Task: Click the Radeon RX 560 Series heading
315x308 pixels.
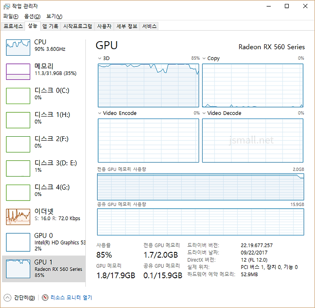Action: [272, 47]
